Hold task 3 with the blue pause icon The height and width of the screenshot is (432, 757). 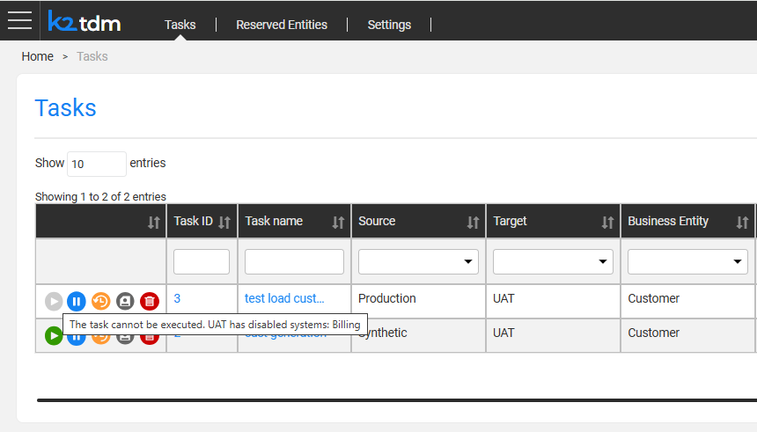(77, 302)
